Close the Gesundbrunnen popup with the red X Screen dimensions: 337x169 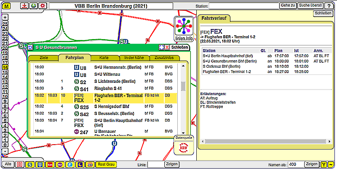[x=167, y=48]
